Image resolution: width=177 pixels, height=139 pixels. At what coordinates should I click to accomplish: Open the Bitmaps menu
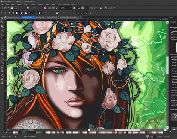40,4
